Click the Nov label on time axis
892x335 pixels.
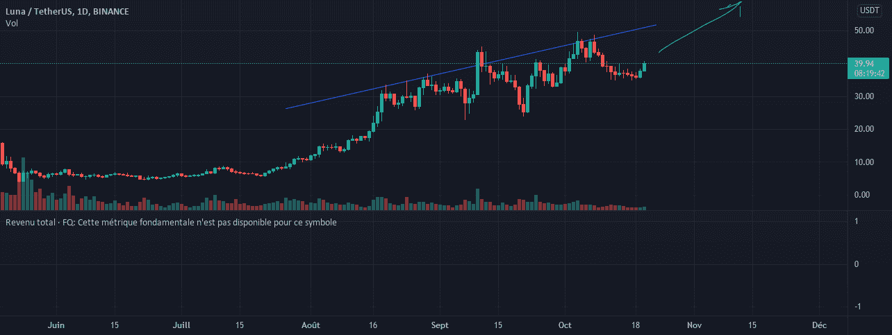(x=693, y=325)
